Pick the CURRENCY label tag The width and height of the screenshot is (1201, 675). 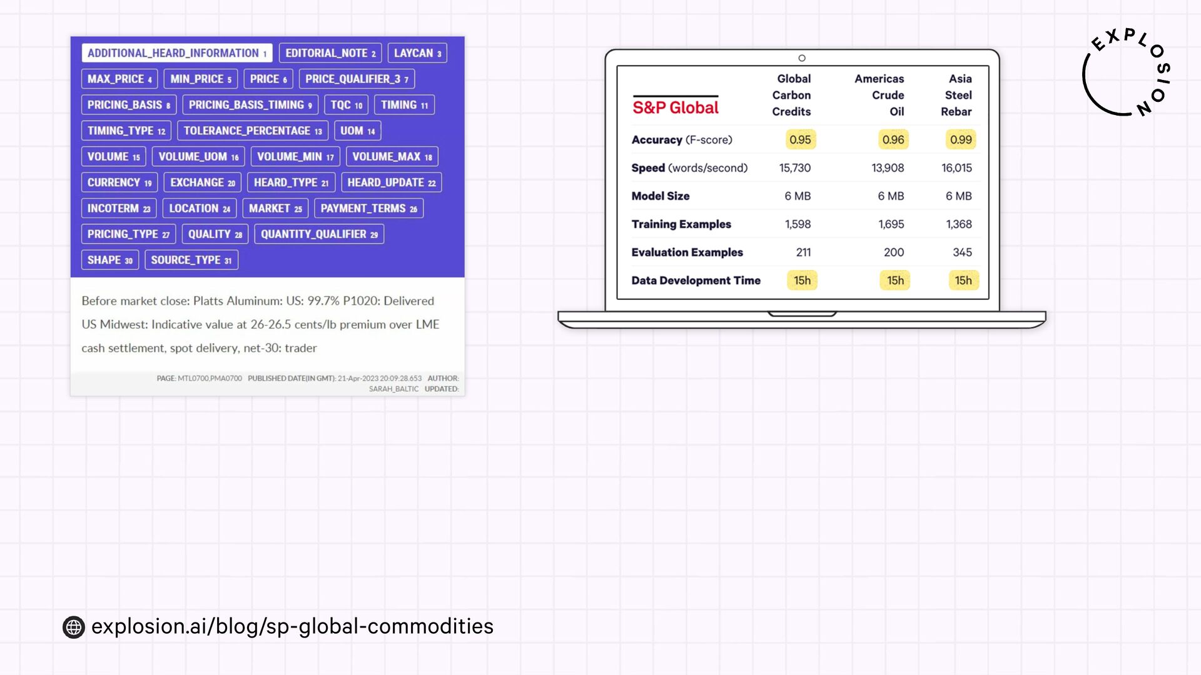tap(119, 182)
